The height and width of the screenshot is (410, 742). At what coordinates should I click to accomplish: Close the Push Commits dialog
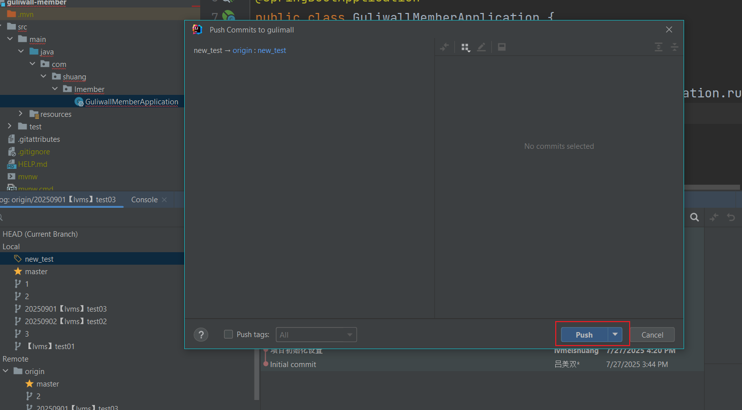(669, 30)
